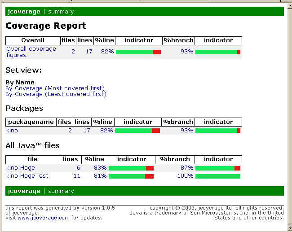This screenshot has height=232, width=292.
Task: Sort by Coverage, Least covered first
Action: [x=56, y=94]
